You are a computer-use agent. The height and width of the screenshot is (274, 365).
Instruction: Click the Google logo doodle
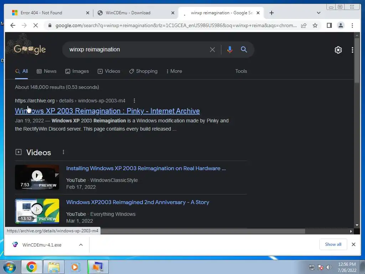coord(29,49)
